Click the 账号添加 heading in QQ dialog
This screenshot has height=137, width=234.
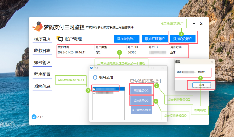106,78
